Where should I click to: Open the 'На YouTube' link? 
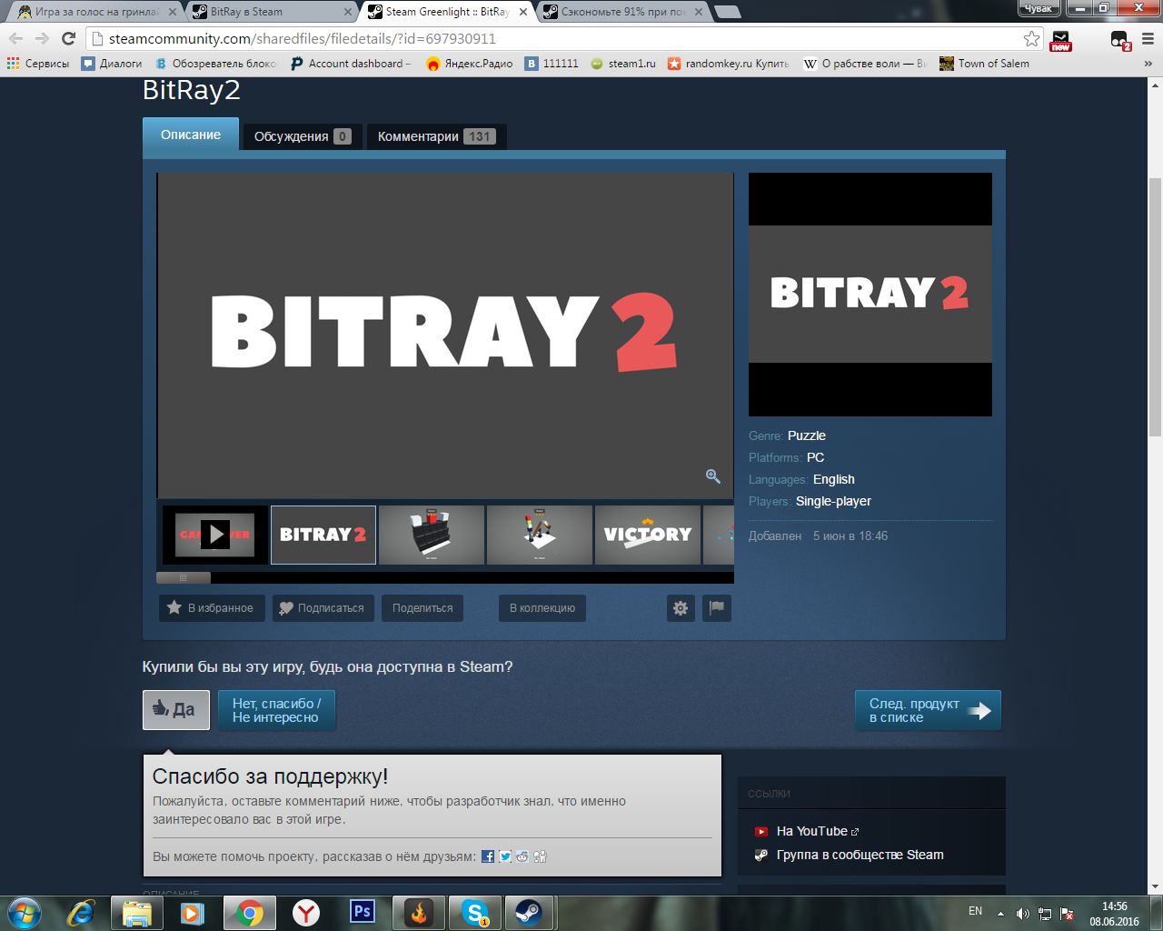pos(812,831)
